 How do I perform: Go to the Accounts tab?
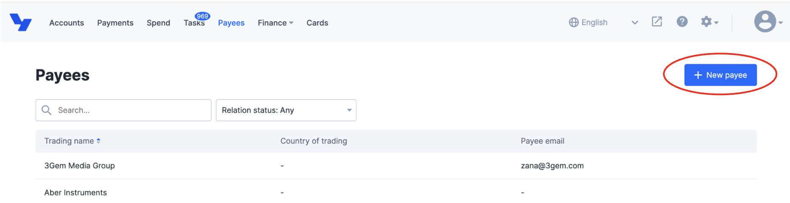[x=66, y=23]
